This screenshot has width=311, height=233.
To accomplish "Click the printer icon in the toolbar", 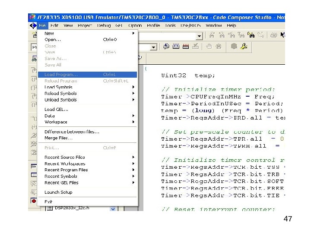I will pyautogui.click(x=274, y=35).
